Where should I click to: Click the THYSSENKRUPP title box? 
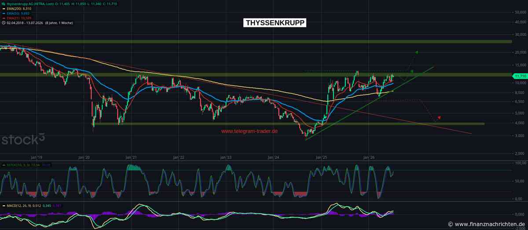275,23
